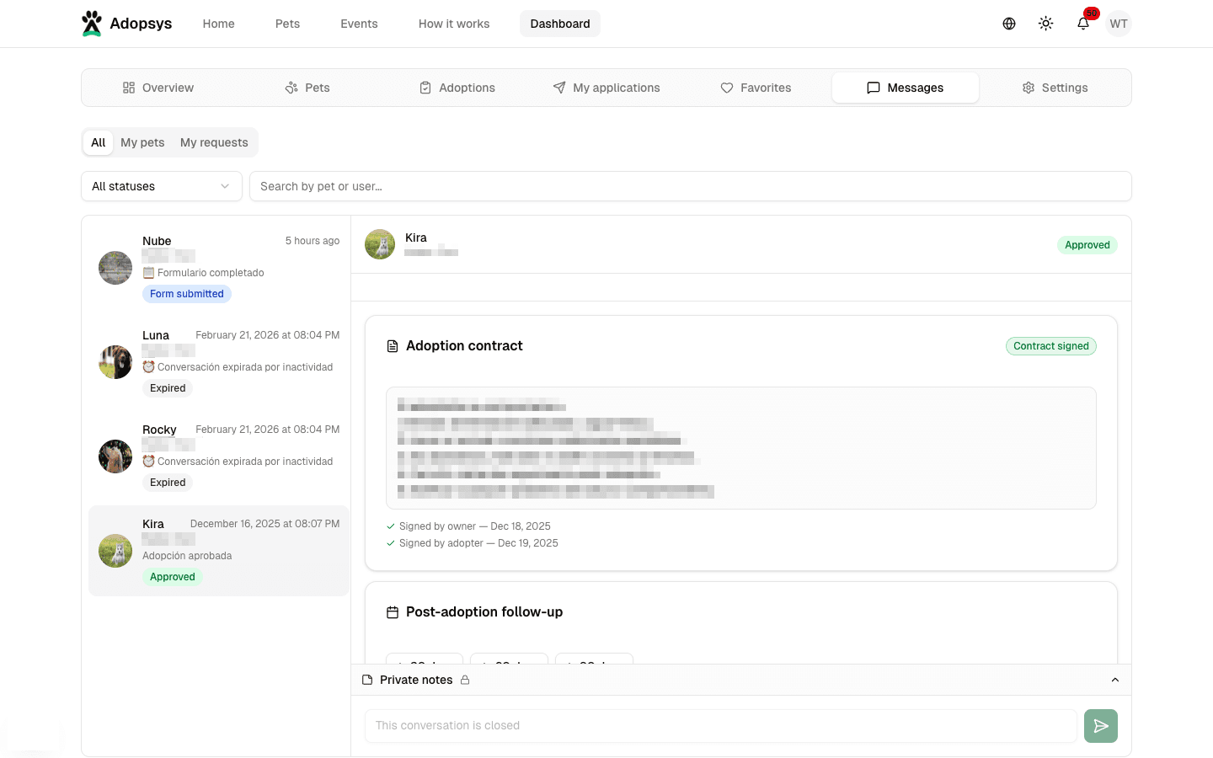The height and width of the screenshot is (758, 1213).
Task: Switch to the Favorites tab
Action: pos(756,88)
